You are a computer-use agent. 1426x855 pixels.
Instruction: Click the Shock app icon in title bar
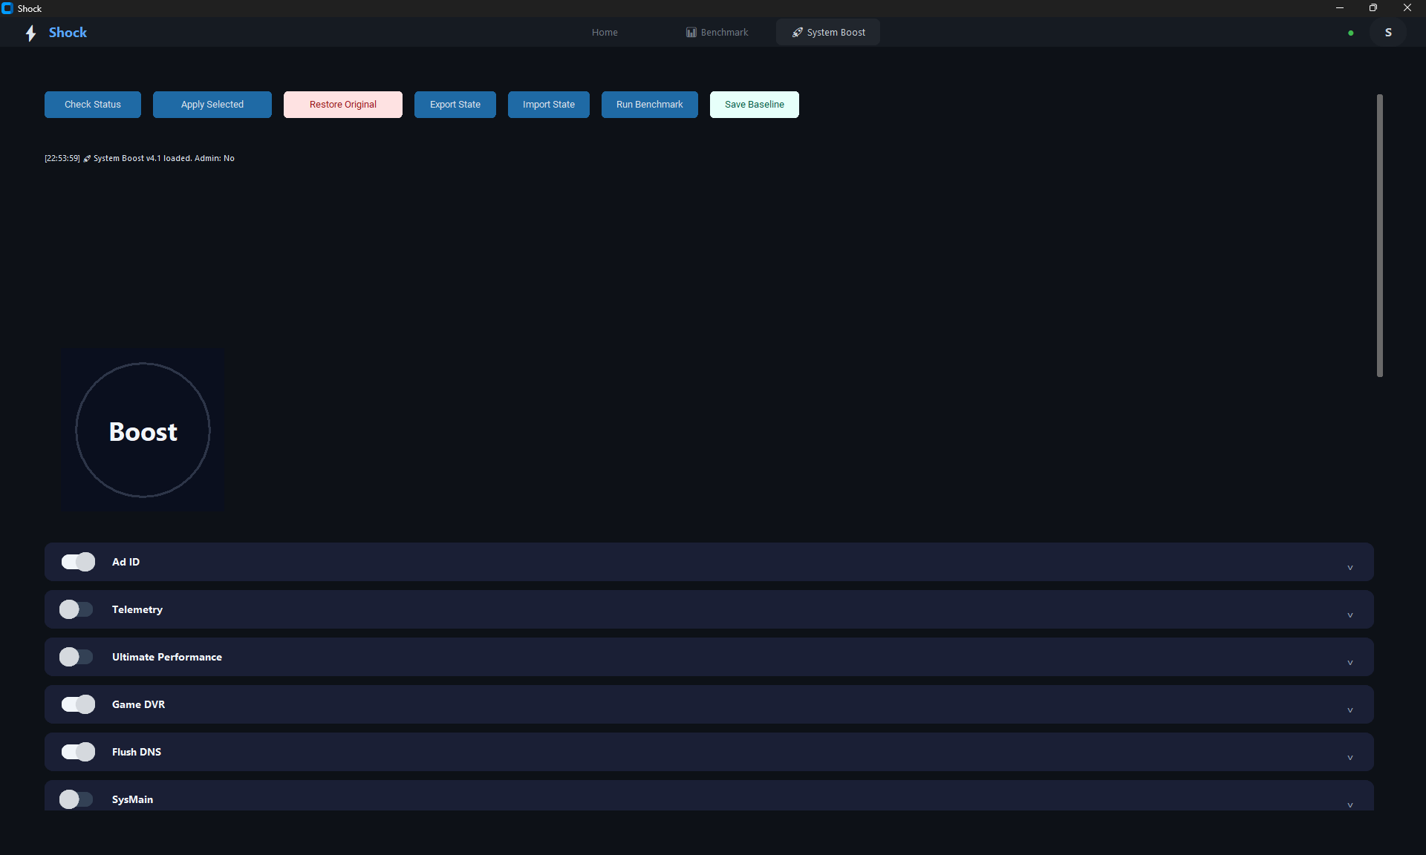pyautogui.click(x=7, y=8)
